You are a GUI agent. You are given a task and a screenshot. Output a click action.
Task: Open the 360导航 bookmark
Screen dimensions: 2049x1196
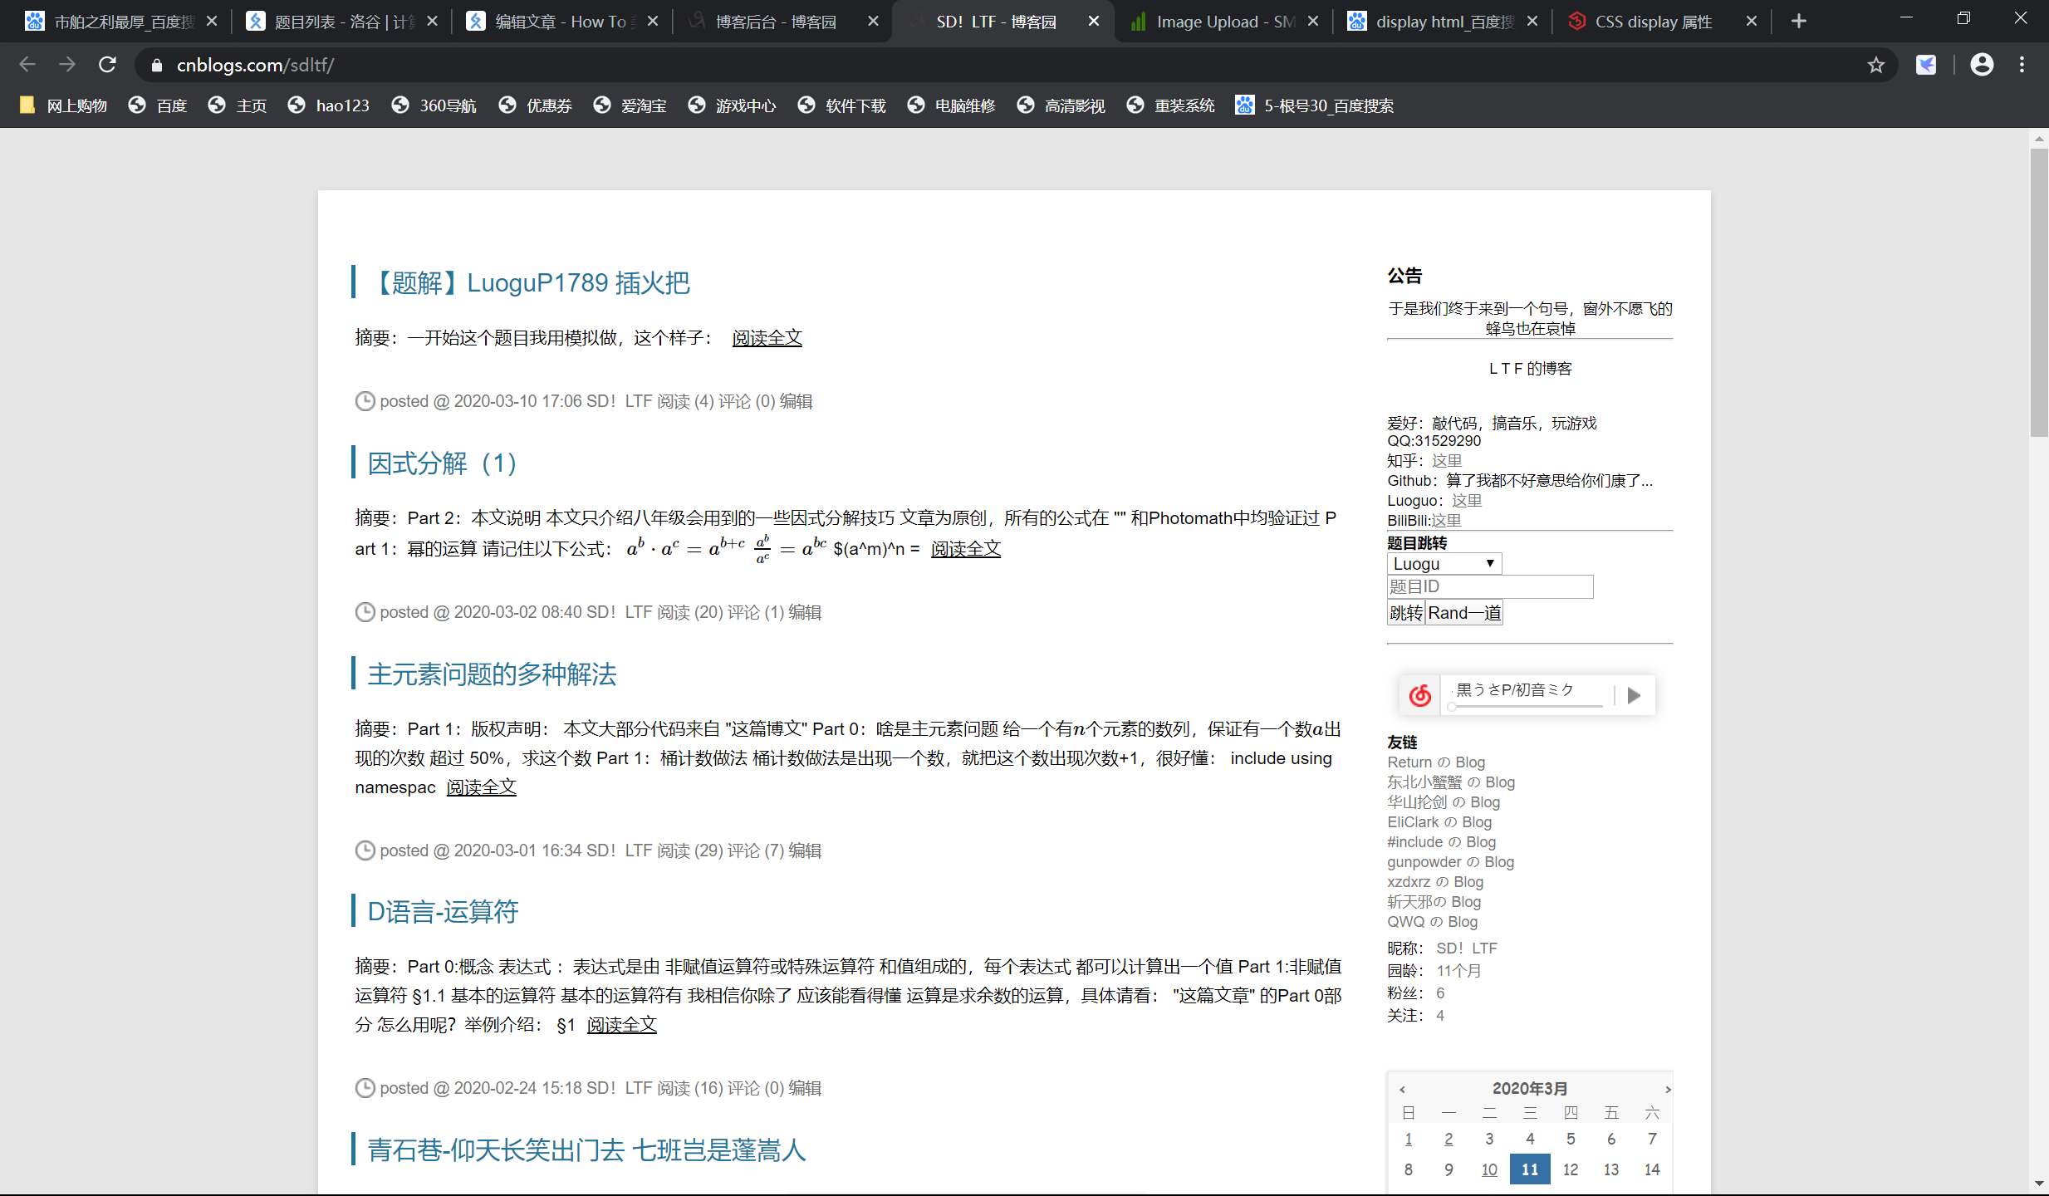(434, 105)
